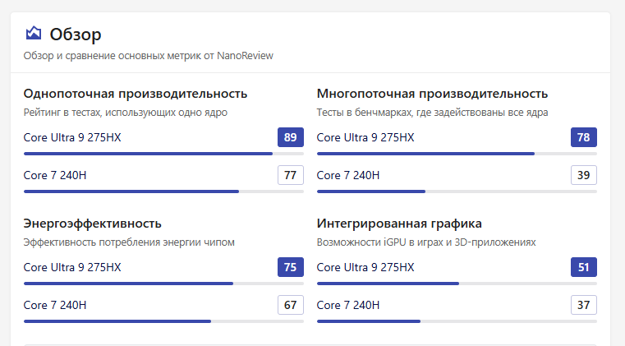Click the Обзор mountain chart icon

[x=33, y=34]
